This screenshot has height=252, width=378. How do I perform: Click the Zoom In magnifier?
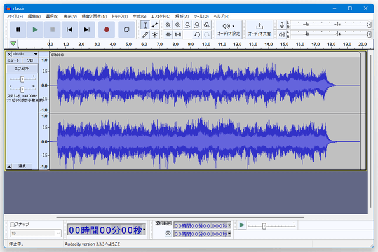[x=168, y=25]
